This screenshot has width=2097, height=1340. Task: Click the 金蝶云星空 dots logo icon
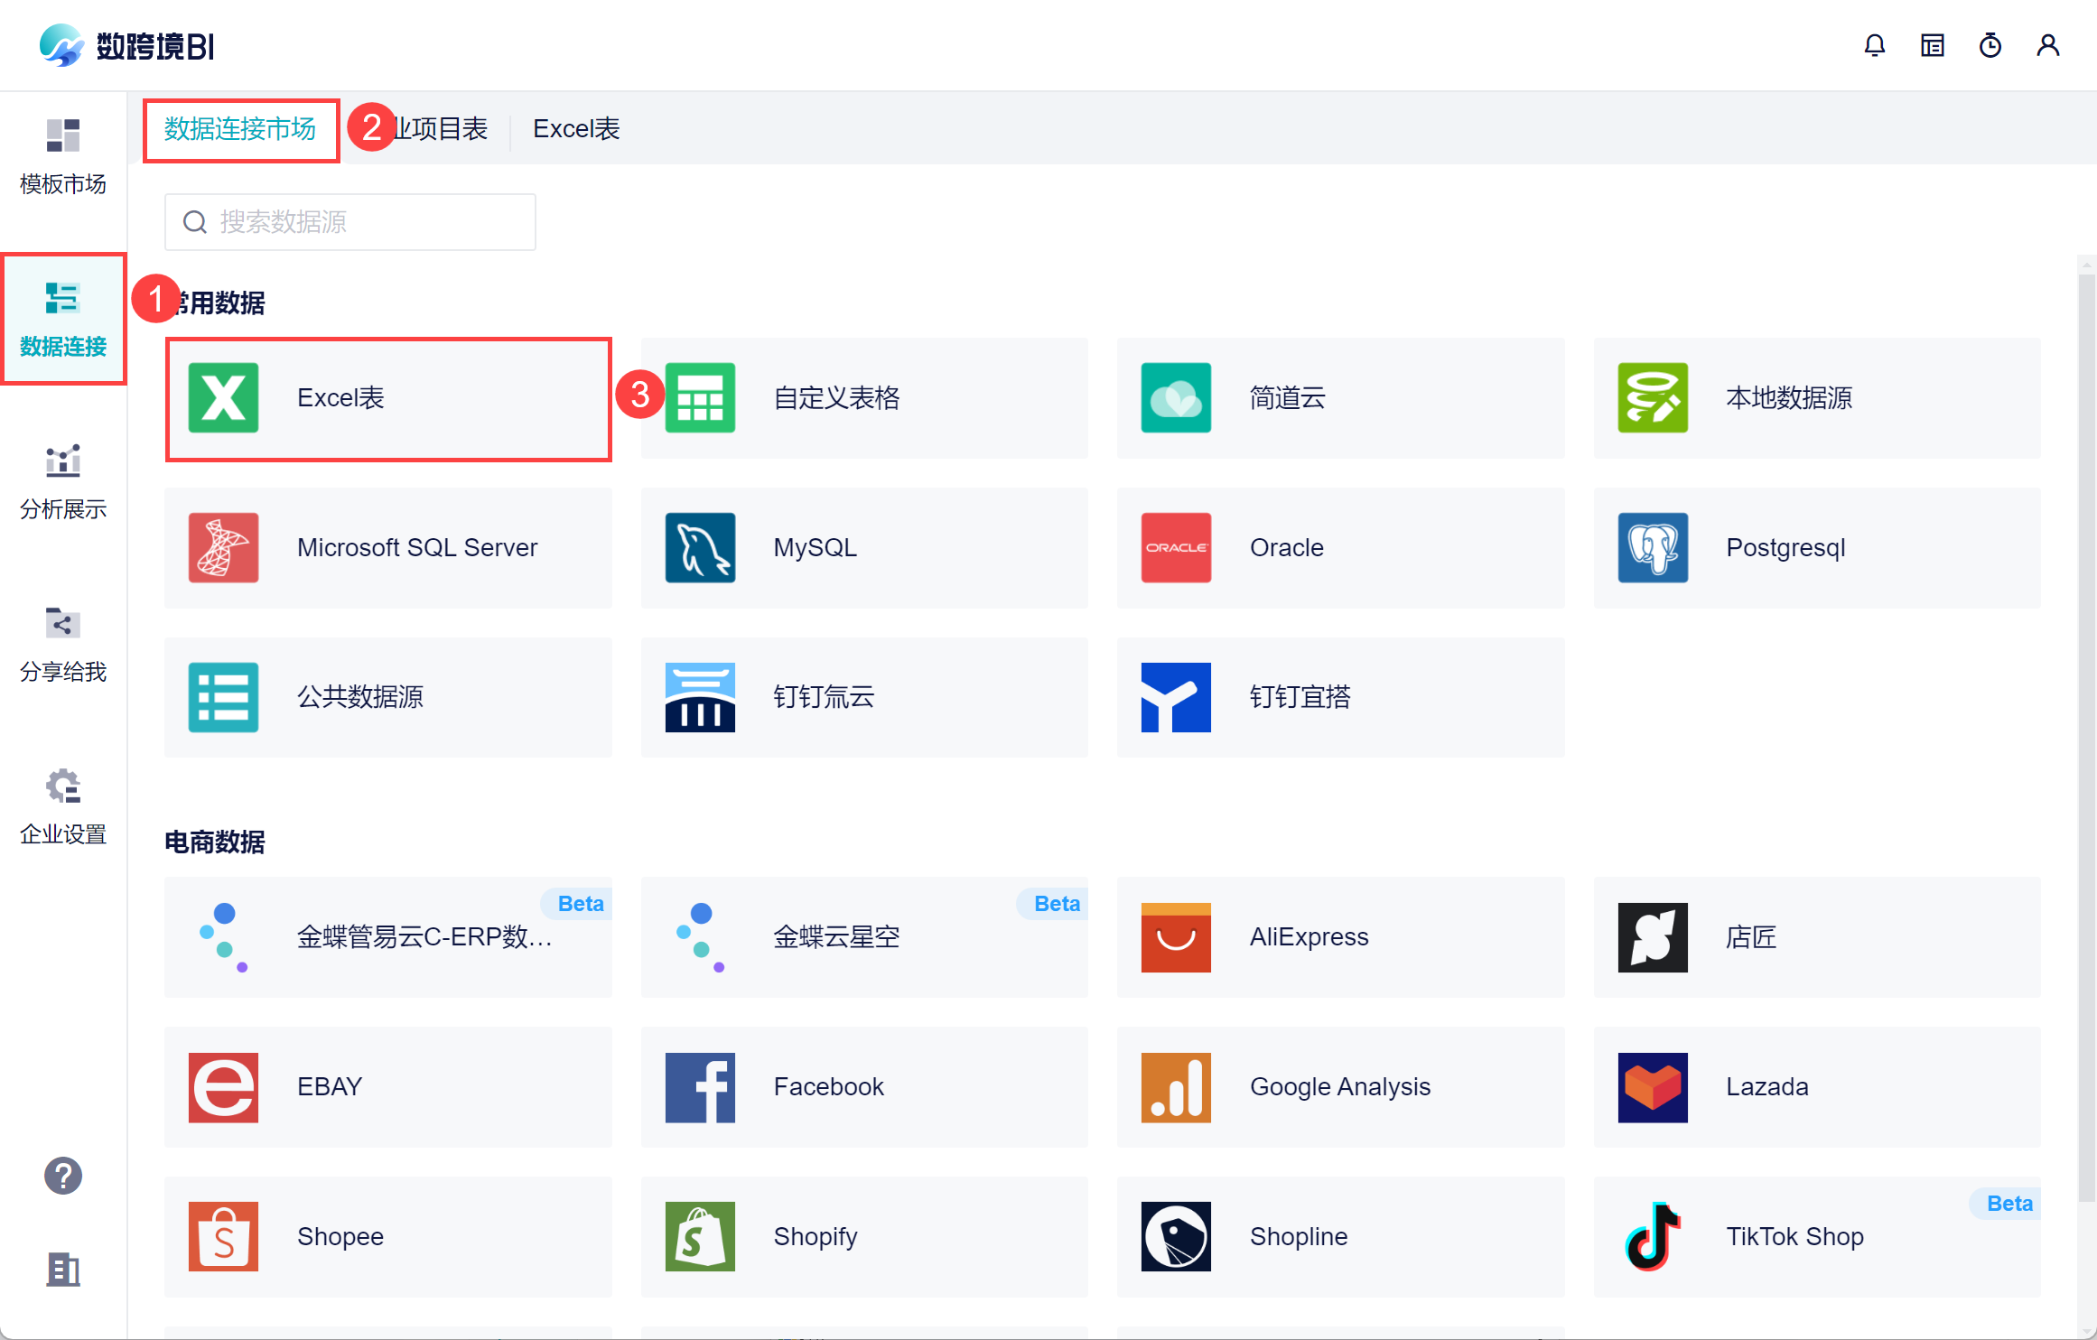700,937
